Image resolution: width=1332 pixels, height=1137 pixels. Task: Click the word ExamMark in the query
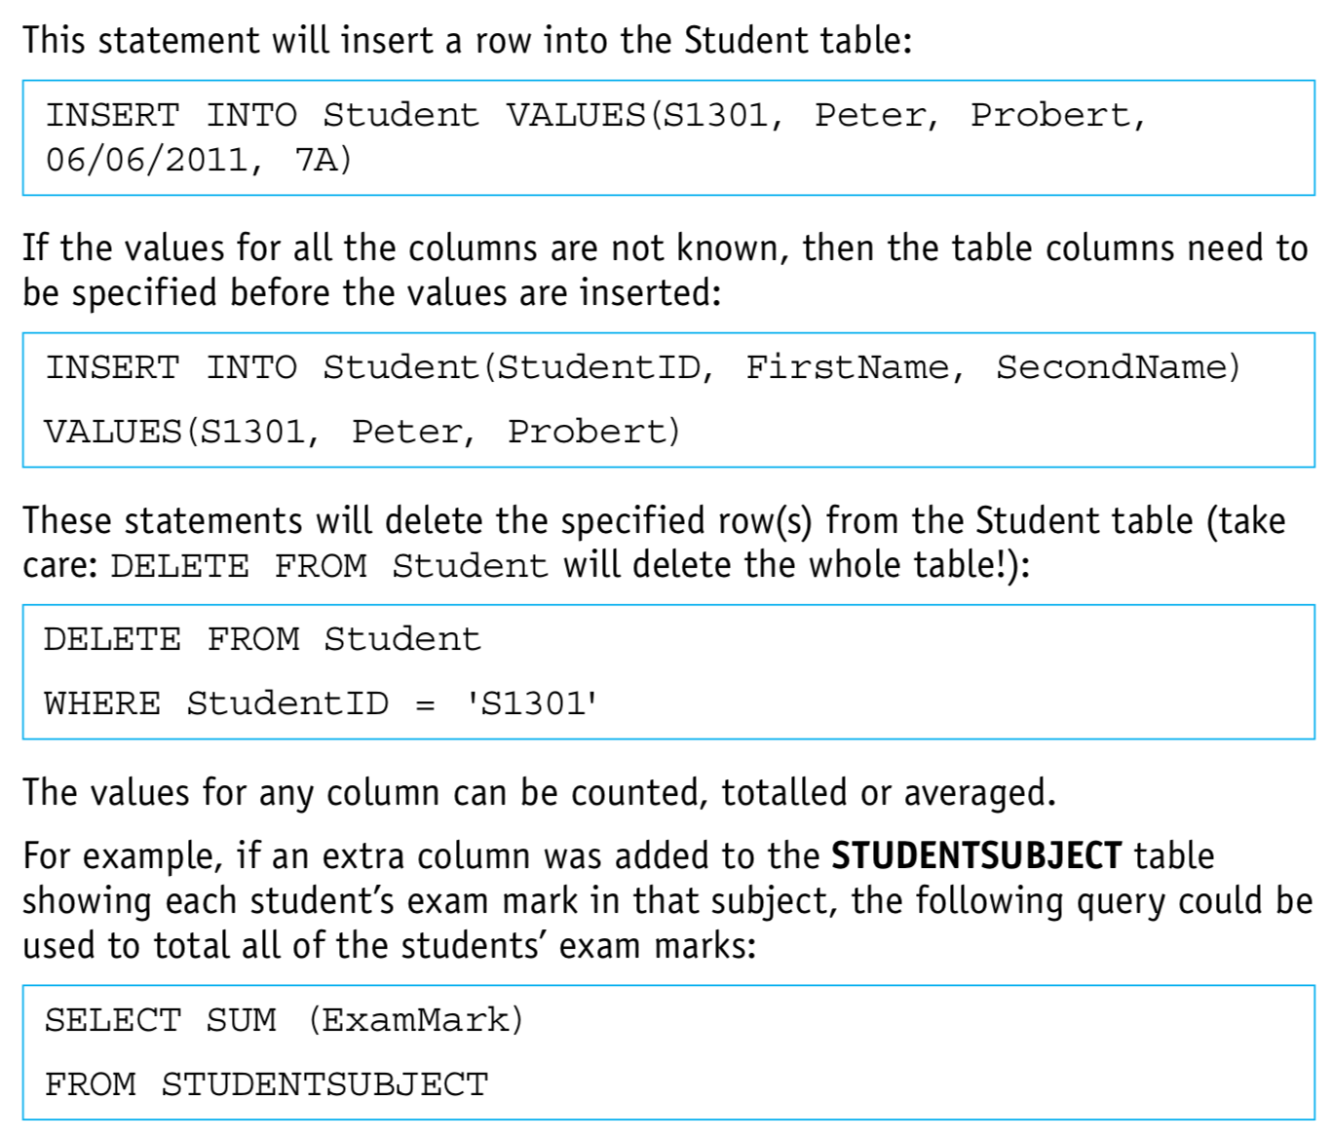point(416,1020)
